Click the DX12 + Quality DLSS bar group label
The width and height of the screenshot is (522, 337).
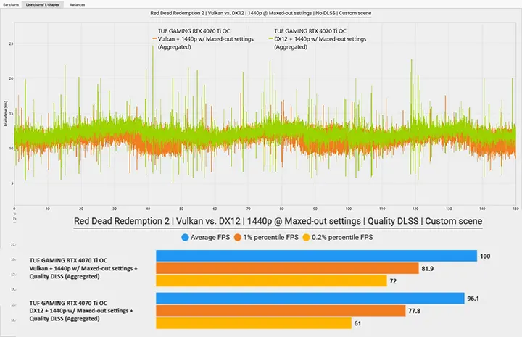81,311
